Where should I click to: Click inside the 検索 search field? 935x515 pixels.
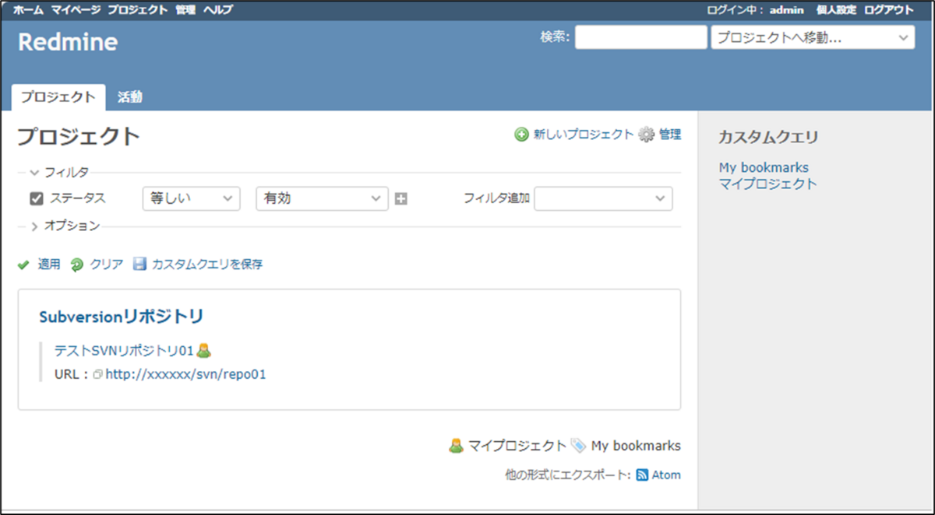pos(640,37)
